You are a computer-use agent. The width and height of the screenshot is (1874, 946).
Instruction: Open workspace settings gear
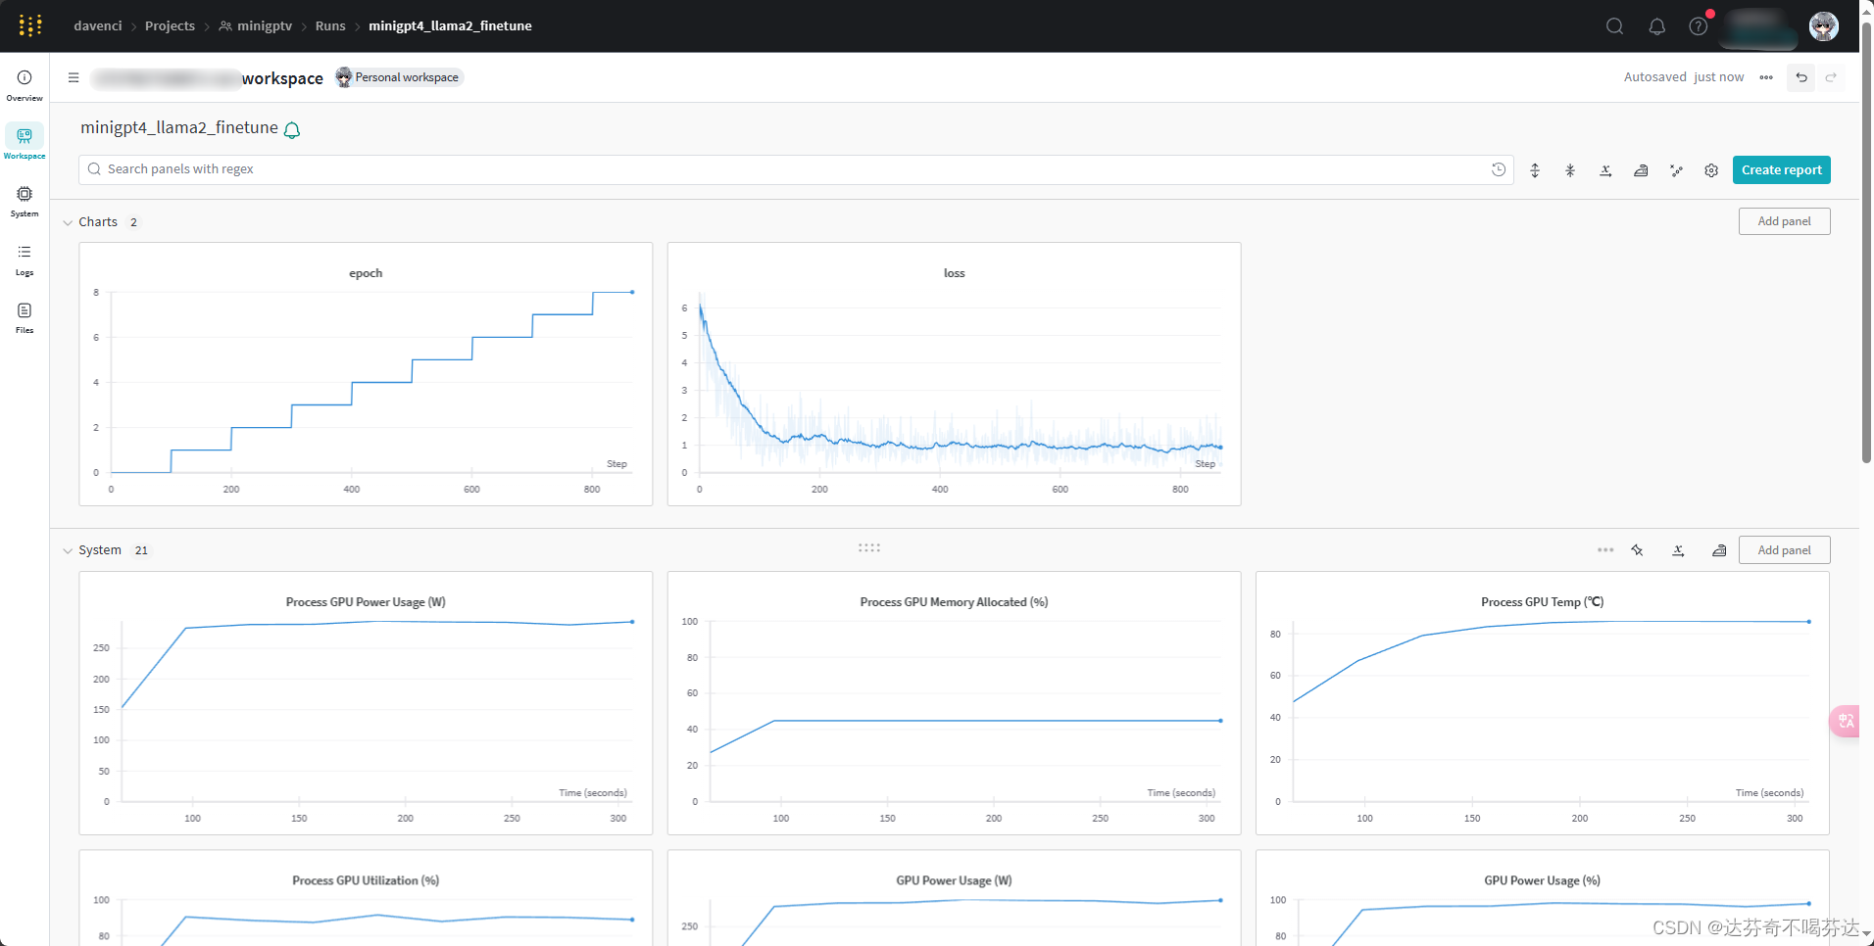(1711, 170)
